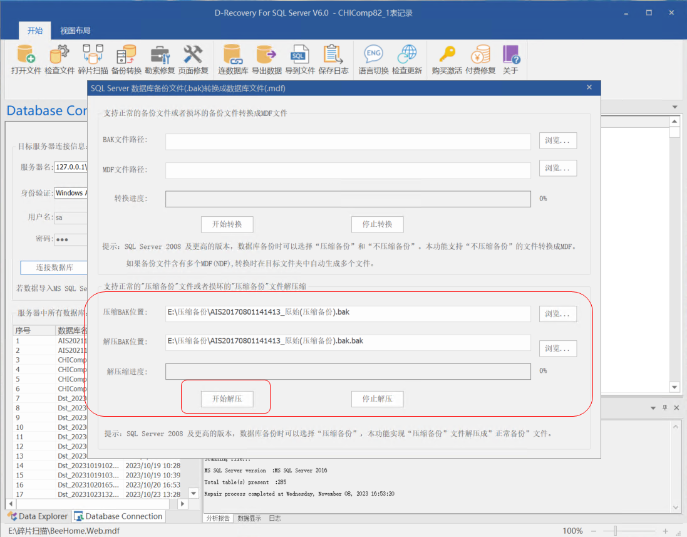Pin the lower-right log panel

click(664, 408)
